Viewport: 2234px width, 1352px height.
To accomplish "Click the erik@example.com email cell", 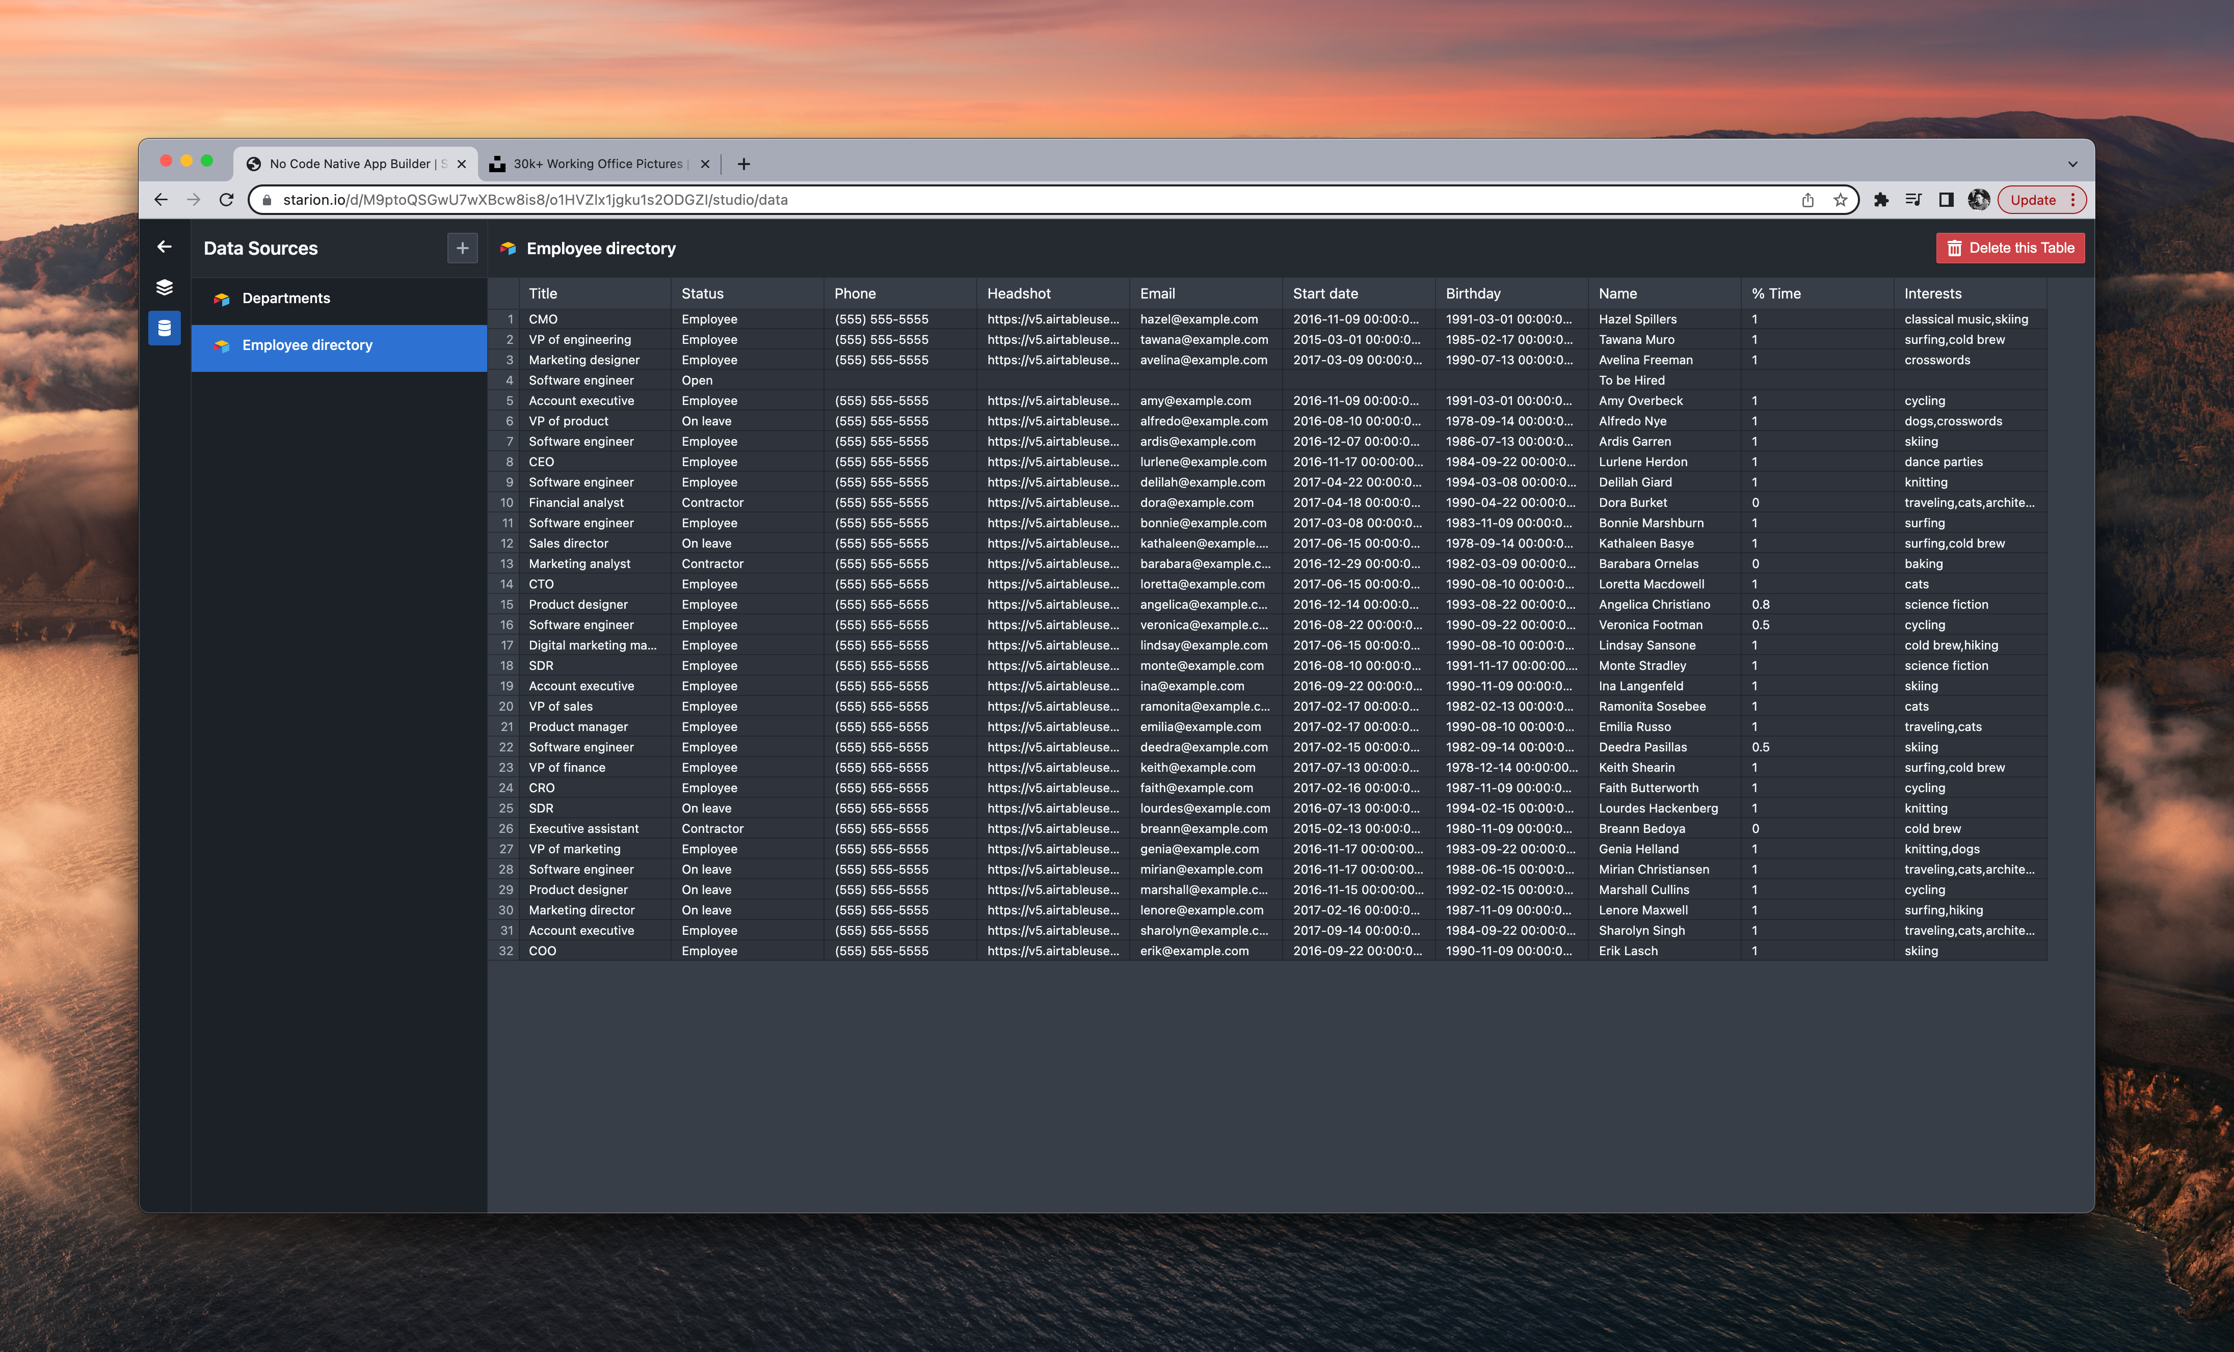I will click(x=1206, y=951).
